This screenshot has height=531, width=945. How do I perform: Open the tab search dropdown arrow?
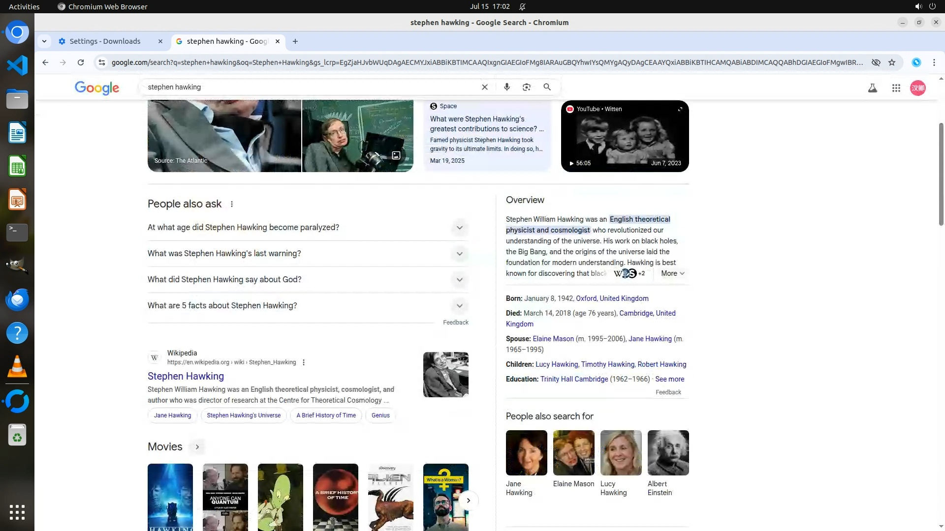click(44, 41)
